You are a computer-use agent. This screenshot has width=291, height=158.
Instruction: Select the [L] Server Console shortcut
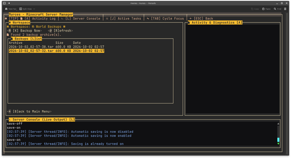point(83,18)
